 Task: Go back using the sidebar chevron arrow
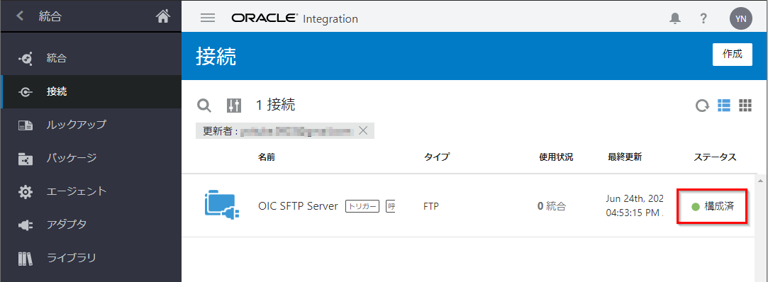(x=20, y=16)
